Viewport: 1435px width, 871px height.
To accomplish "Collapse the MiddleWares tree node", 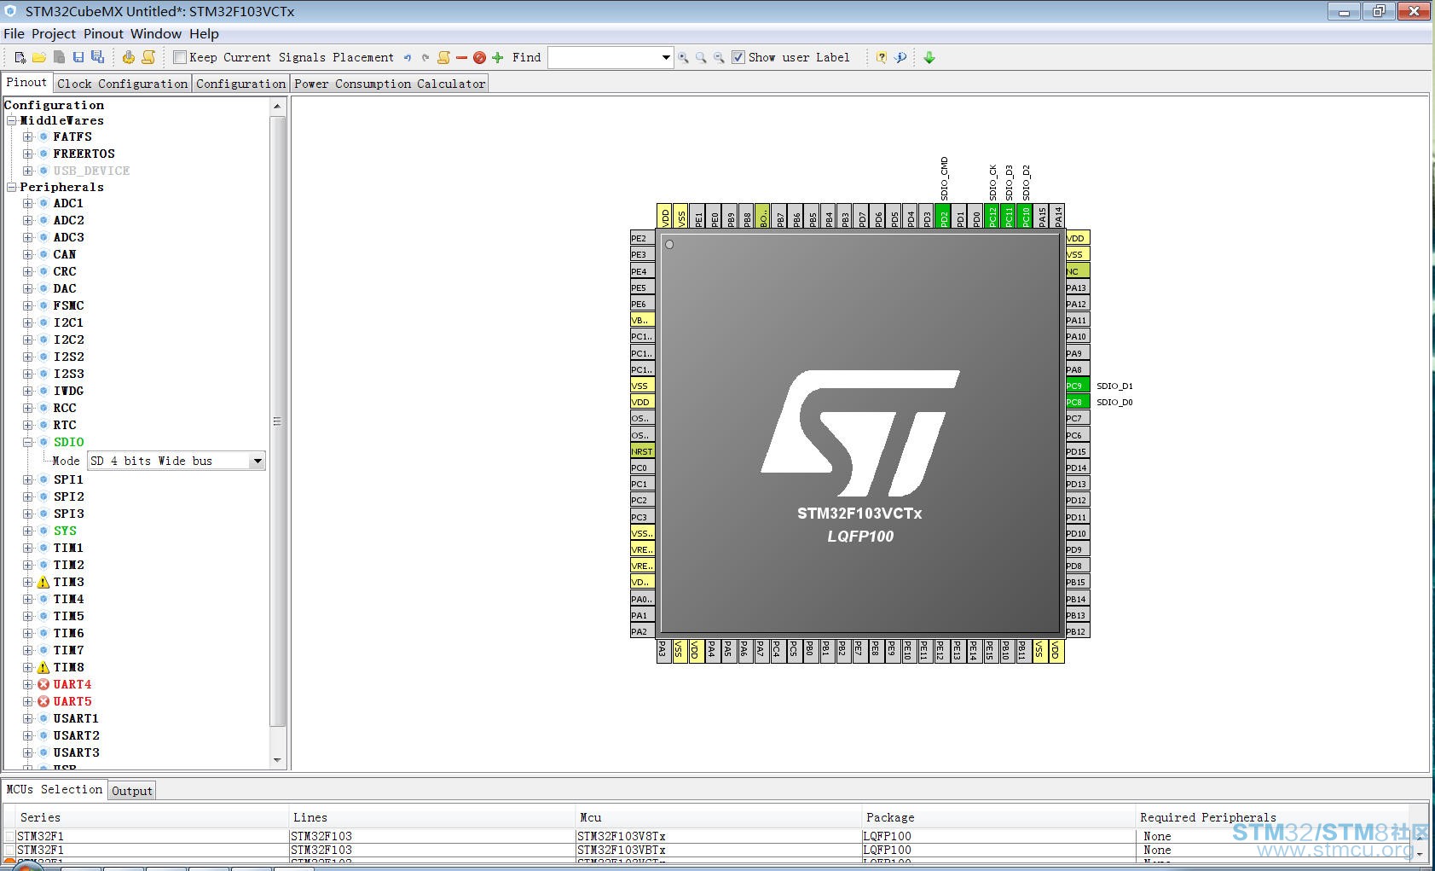I will pyautogui.click(x=12, y=120).
